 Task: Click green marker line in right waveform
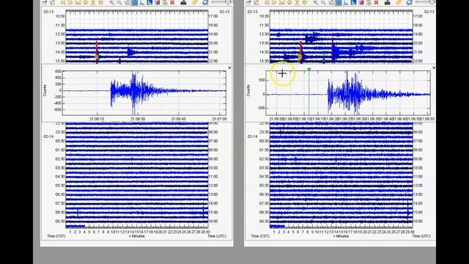click(309, 91)
